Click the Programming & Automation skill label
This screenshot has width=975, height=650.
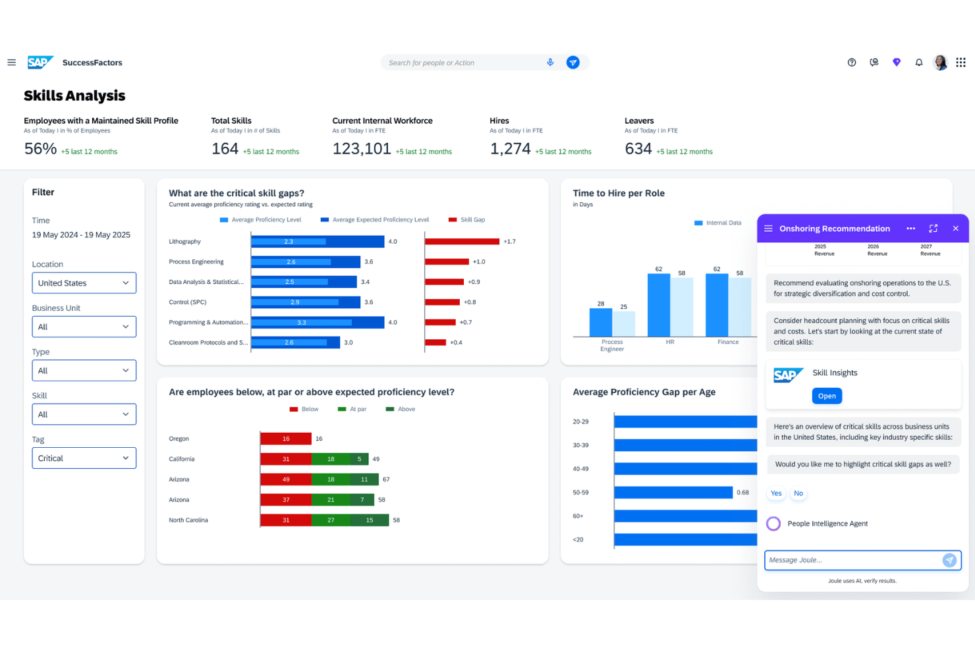(209, 323)
